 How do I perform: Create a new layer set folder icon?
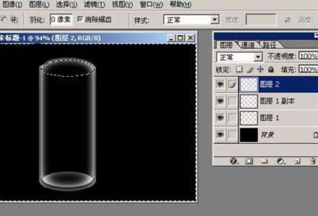(264, 161)
